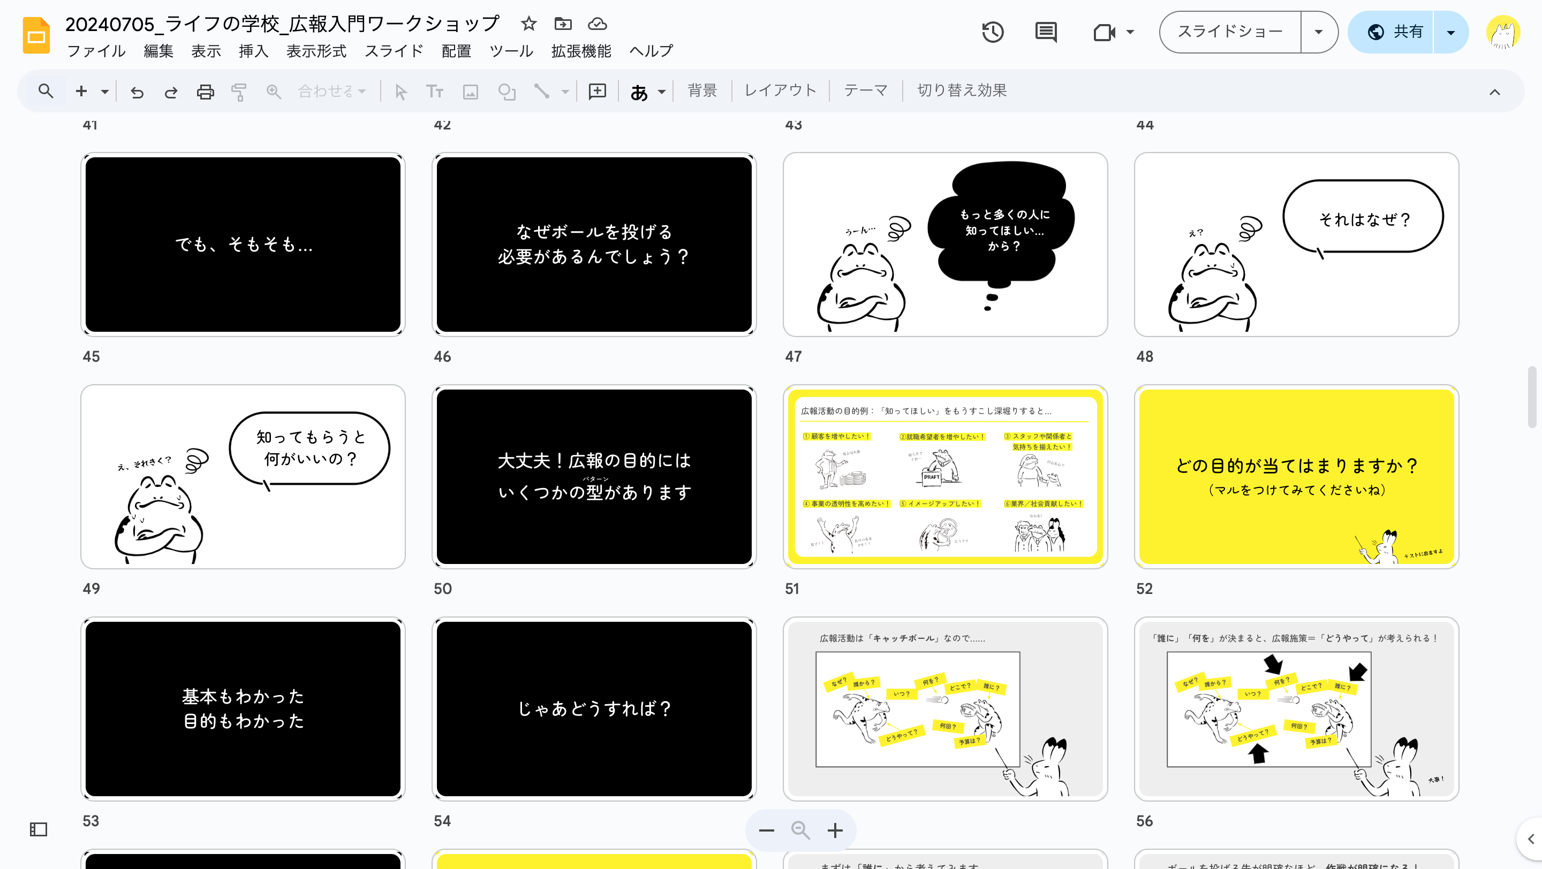Click the move to folder icon

coord(563,24)
